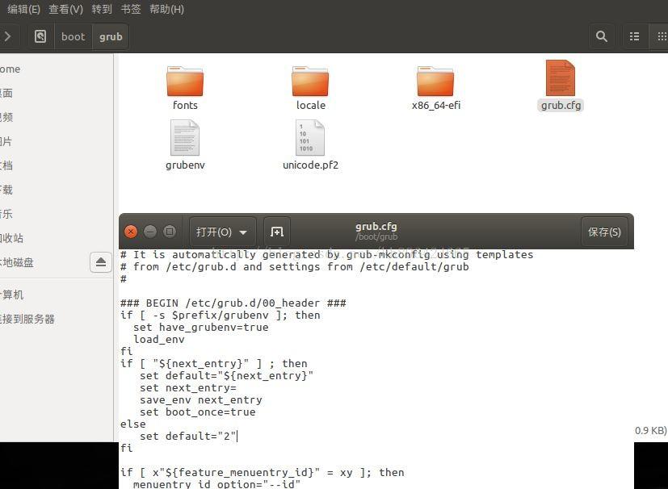Open the 书签 menu

click(132, 9)
